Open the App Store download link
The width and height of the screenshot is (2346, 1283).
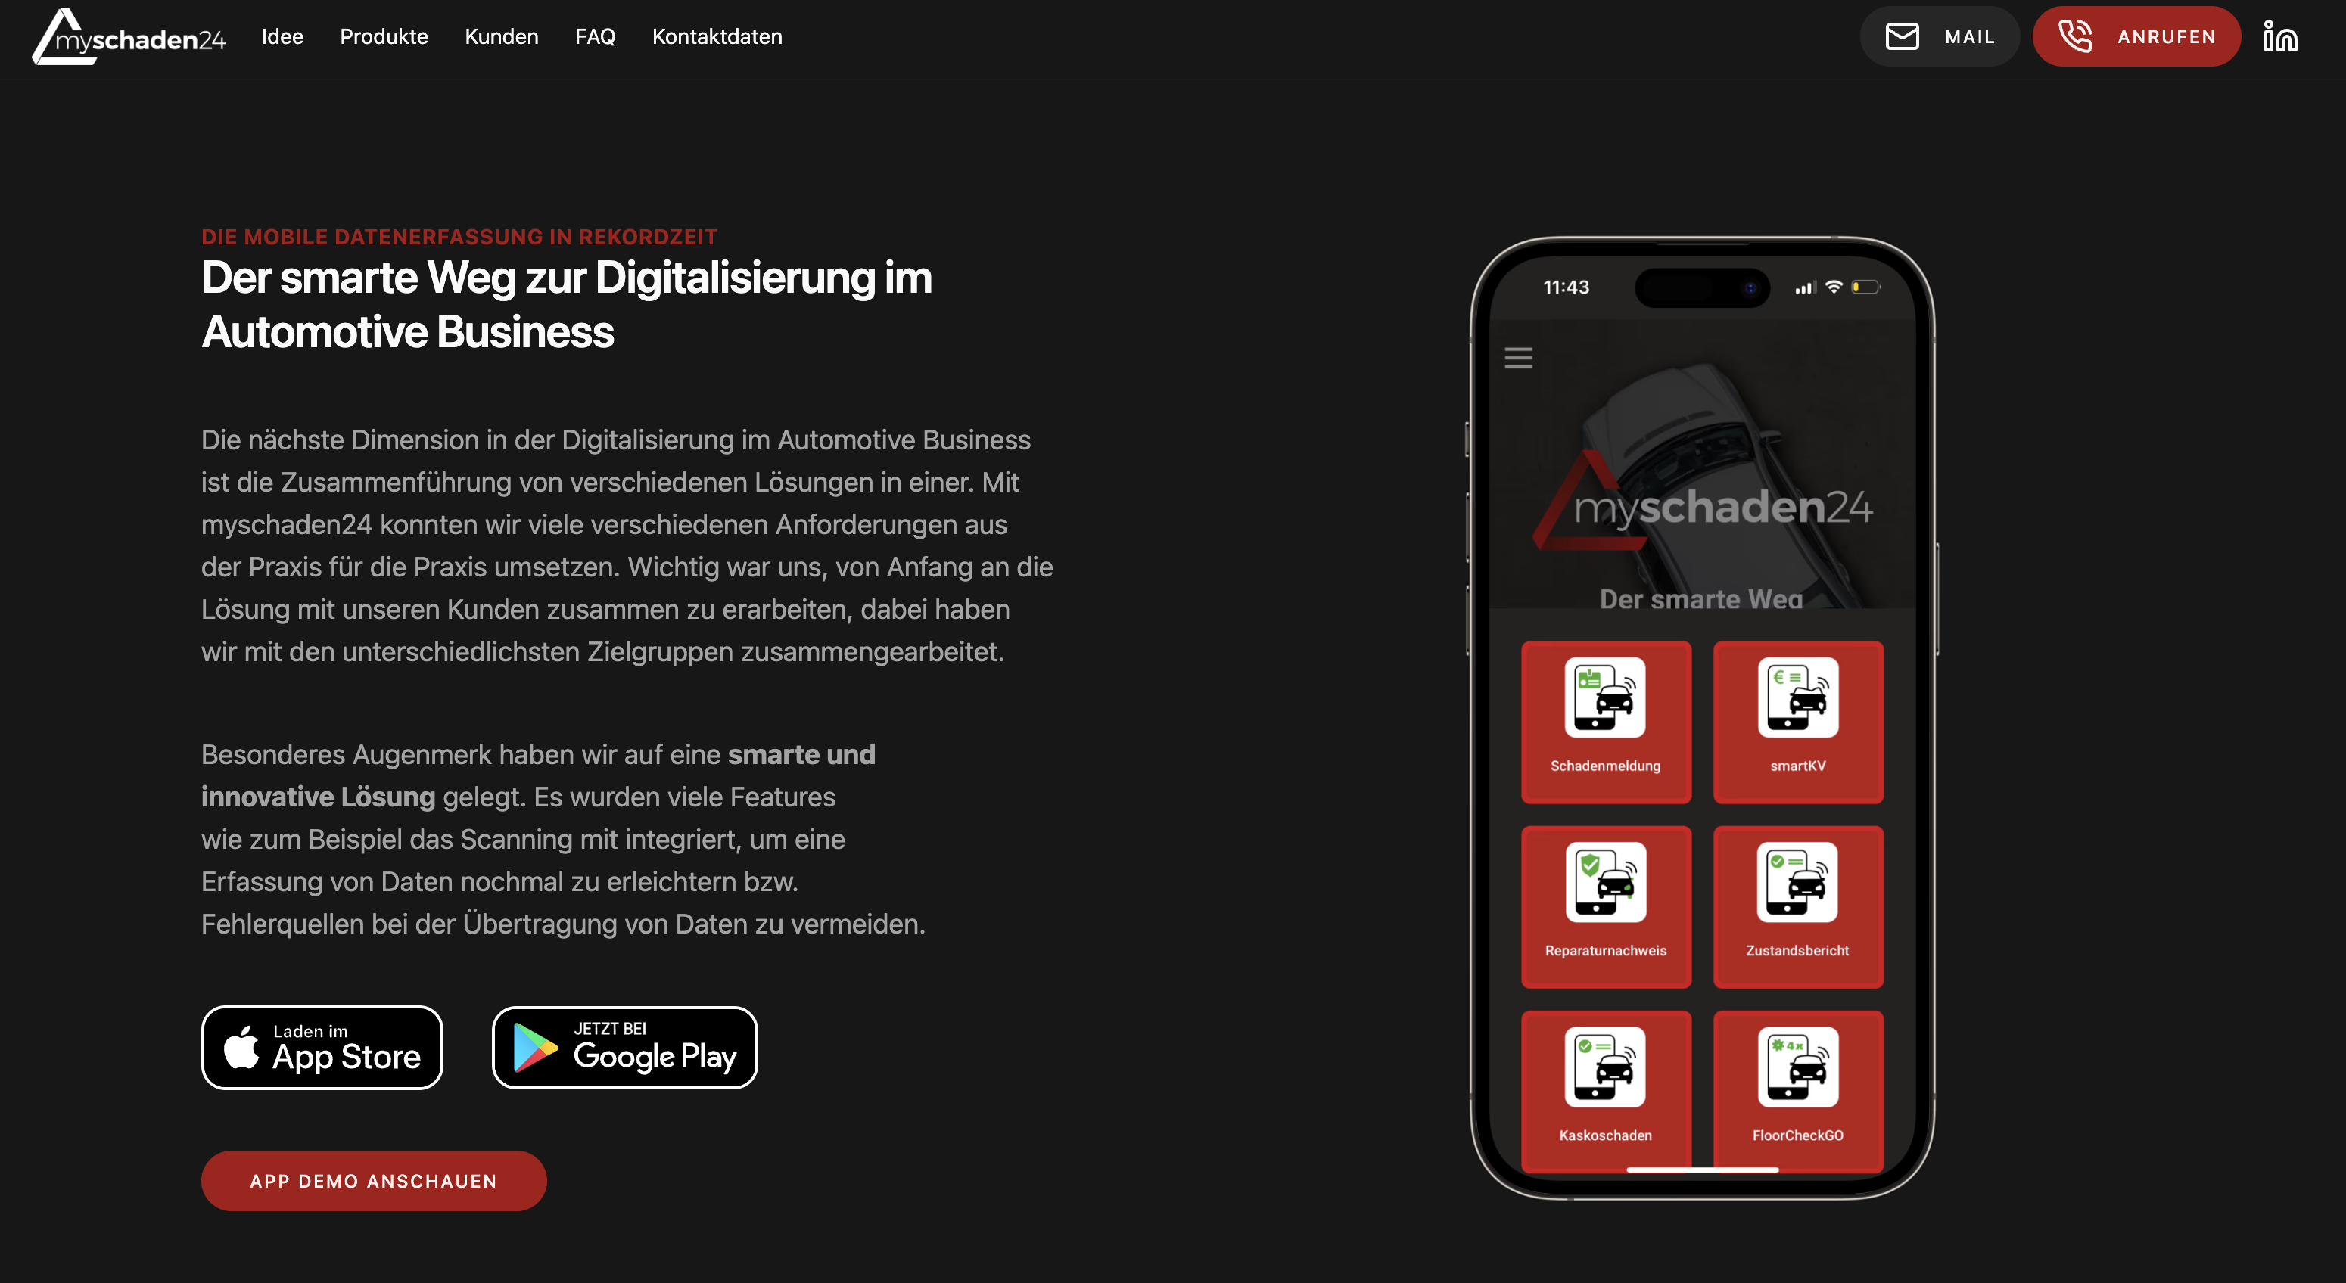point(322,1046)
